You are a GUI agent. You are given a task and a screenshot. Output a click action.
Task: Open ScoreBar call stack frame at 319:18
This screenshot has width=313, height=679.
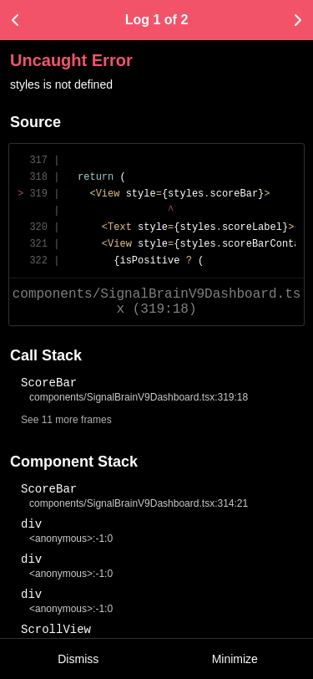click(134, 390)
